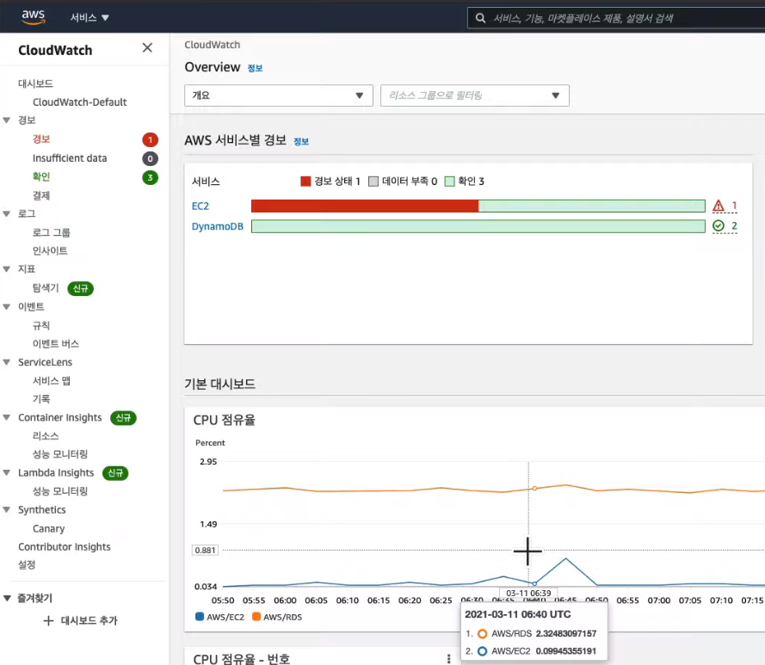Open Insufficient data alarms
The width and height of the screenshot is (765, 665).
70,158
